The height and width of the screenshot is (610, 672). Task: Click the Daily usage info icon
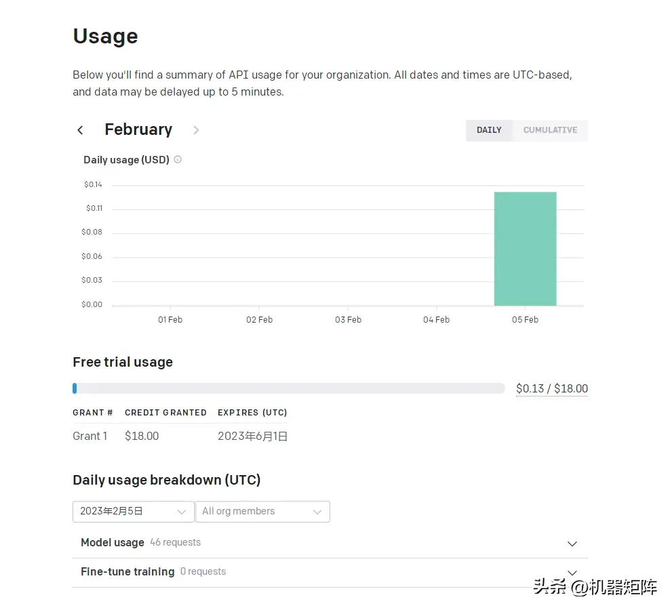coord(178,160)
